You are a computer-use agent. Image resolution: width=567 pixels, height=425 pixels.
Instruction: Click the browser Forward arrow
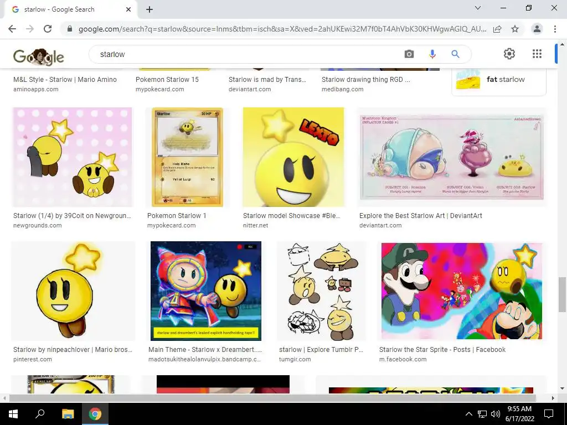pyautogui.click(x=30, y=29)
